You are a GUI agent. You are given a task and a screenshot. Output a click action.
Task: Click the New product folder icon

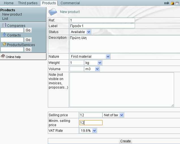point(53,12)
